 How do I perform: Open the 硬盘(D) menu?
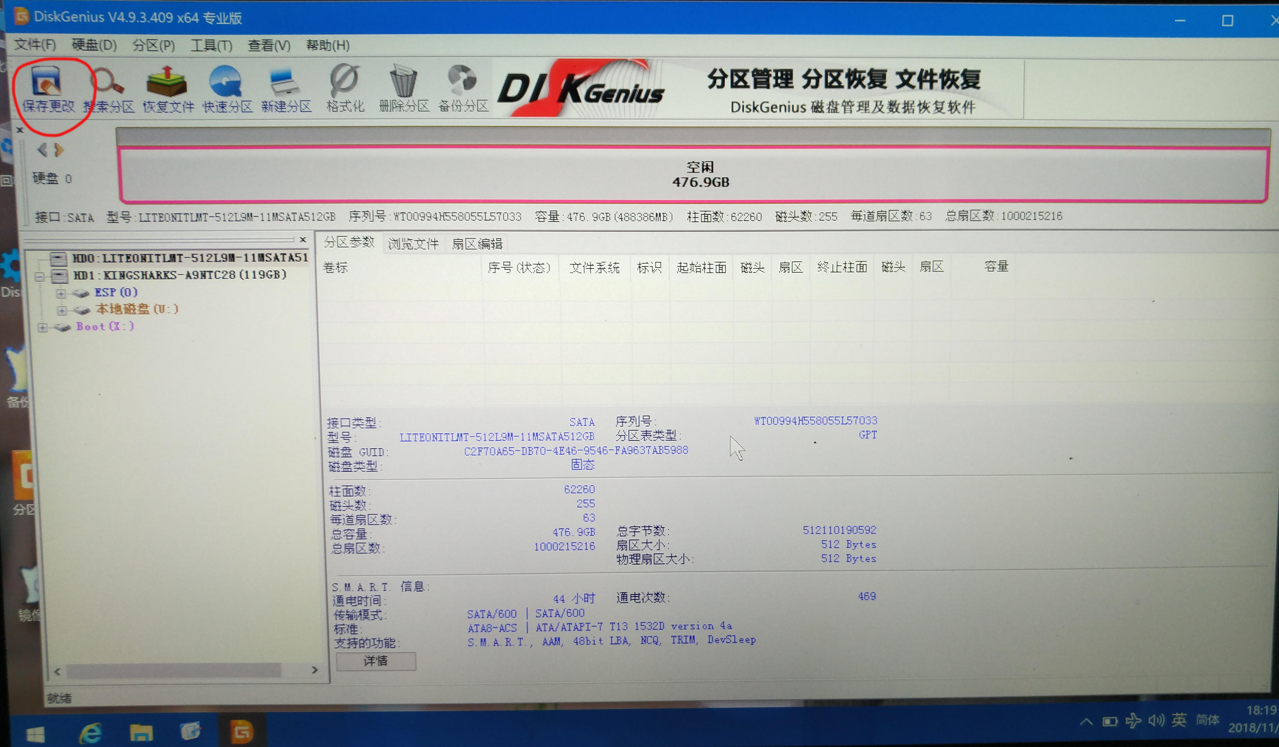coord(93,45)
